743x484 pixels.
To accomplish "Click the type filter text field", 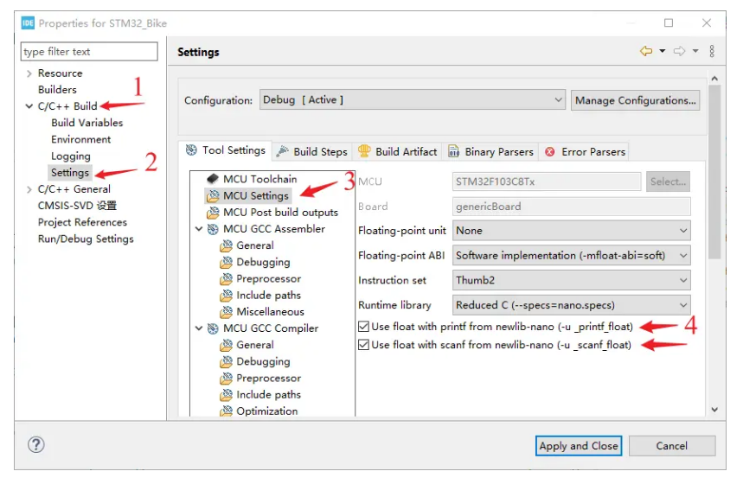I will click(x=89, y=51).
